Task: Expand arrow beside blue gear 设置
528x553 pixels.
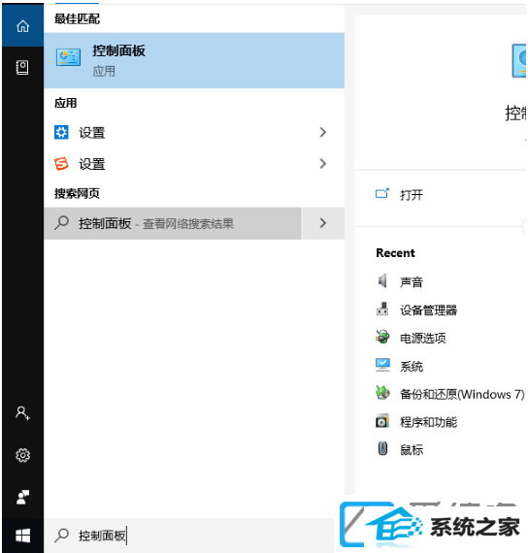Action: [322, 133]
